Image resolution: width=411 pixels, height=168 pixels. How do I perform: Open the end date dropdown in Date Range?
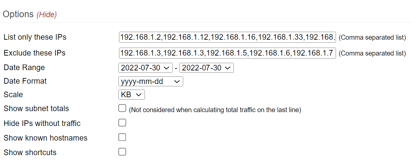tap(207, 68)
